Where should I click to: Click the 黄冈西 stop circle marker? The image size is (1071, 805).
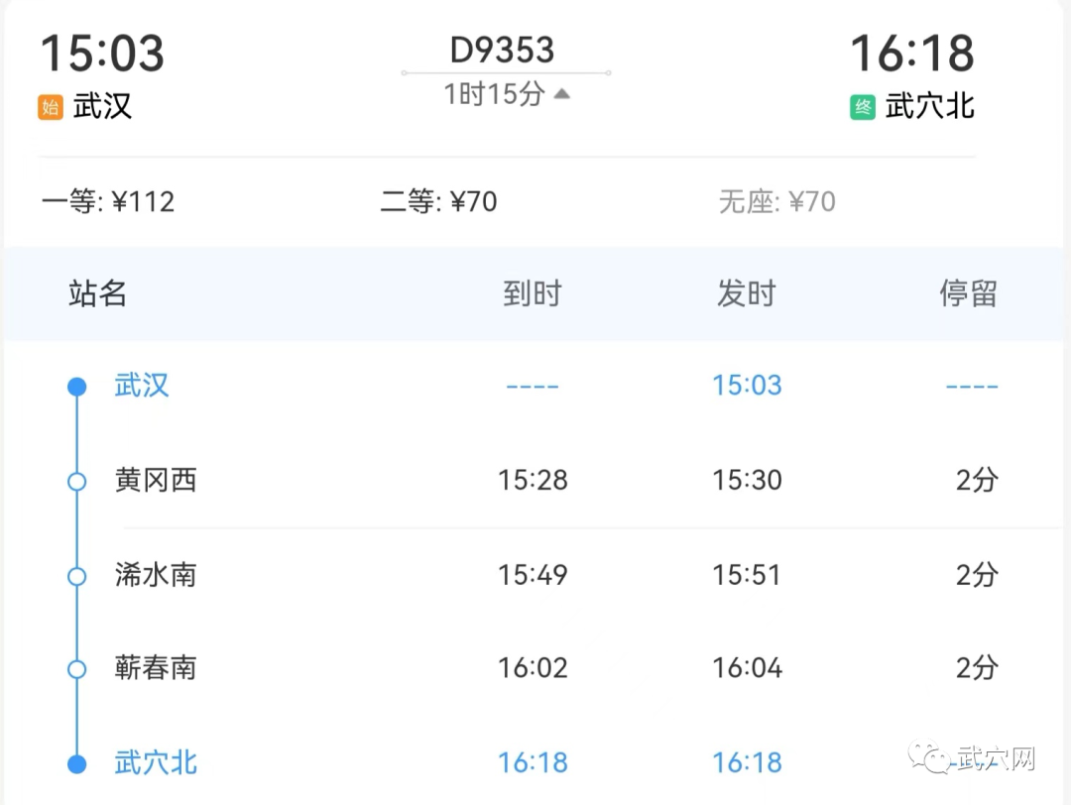coord(76,481)
